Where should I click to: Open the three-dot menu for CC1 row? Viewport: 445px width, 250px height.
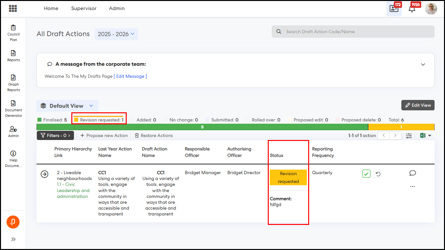click(x=412, y=187)
